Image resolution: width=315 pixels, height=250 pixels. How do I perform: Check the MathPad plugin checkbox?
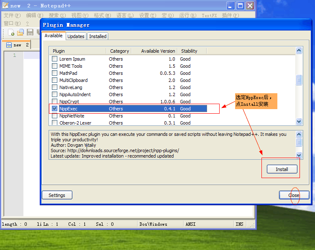(x=54, y=73)
